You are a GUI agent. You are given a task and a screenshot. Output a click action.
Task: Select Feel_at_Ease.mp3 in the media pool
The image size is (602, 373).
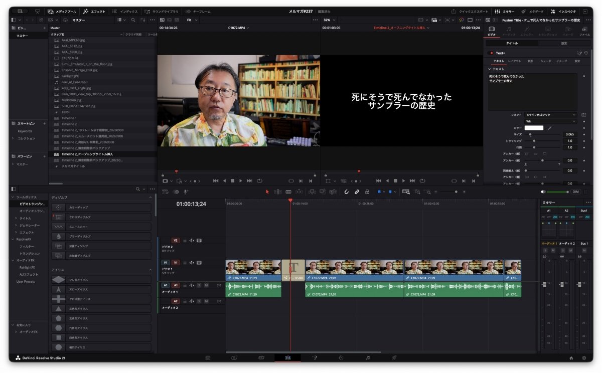[x=74, y=82]
